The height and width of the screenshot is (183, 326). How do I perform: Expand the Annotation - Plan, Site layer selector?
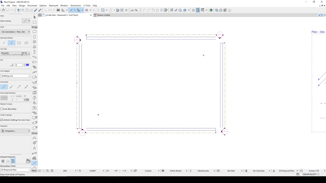click(x=15, y=32)
